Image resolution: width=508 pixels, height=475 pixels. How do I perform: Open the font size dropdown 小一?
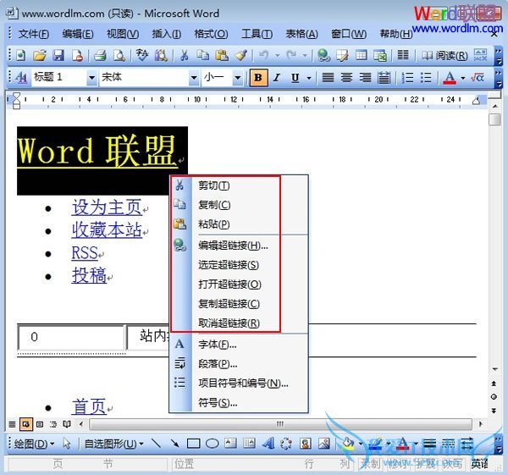[x=239, y=78]
